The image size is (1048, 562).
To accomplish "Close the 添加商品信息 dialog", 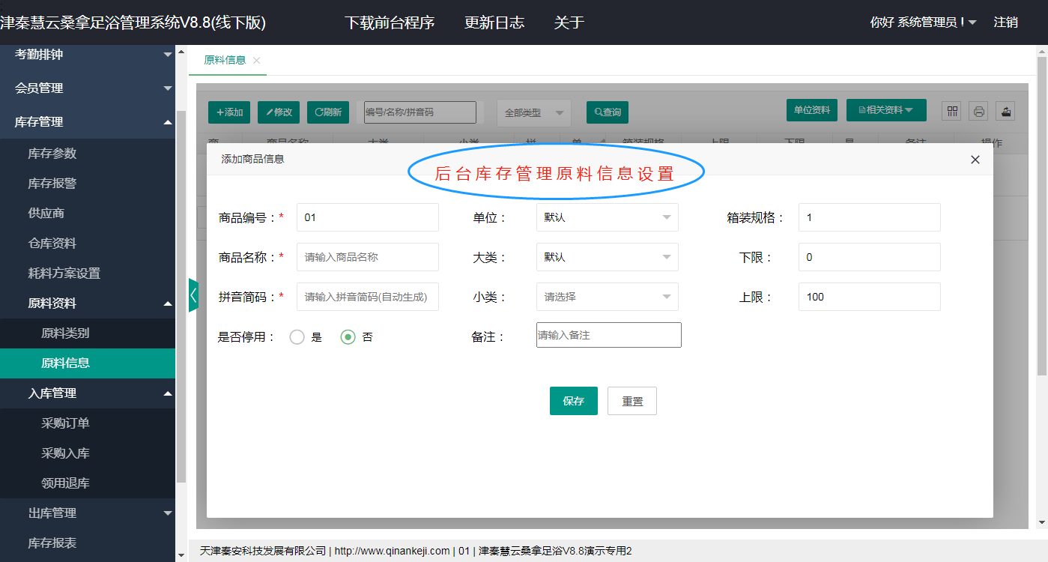I will tap(975, 160).
